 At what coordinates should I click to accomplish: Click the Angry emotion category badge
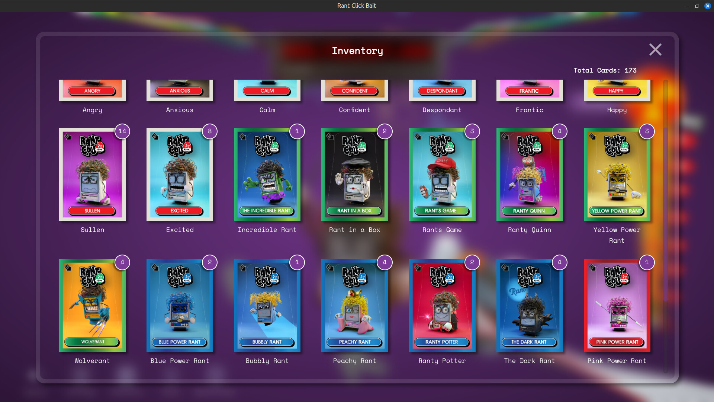[x=92, y=90]
